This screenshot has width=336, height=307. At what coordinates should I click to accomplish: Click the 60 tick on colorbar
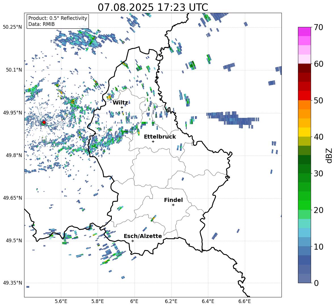[x=318, y=64]
